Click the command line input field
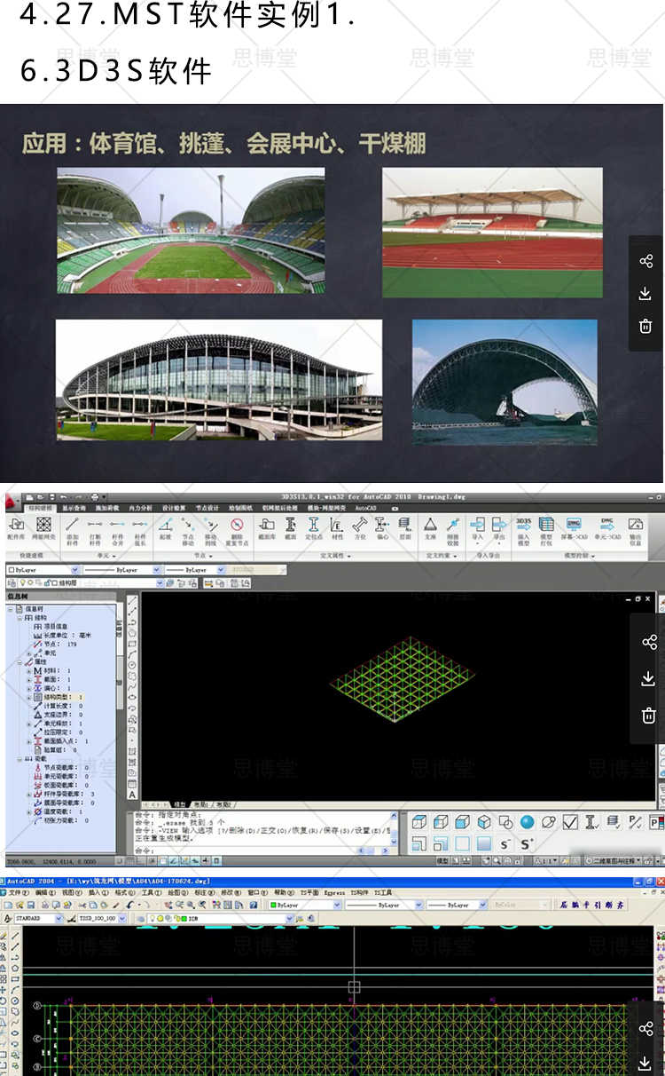The width and height of the screenshot is (665, 1076). point(266,851)
